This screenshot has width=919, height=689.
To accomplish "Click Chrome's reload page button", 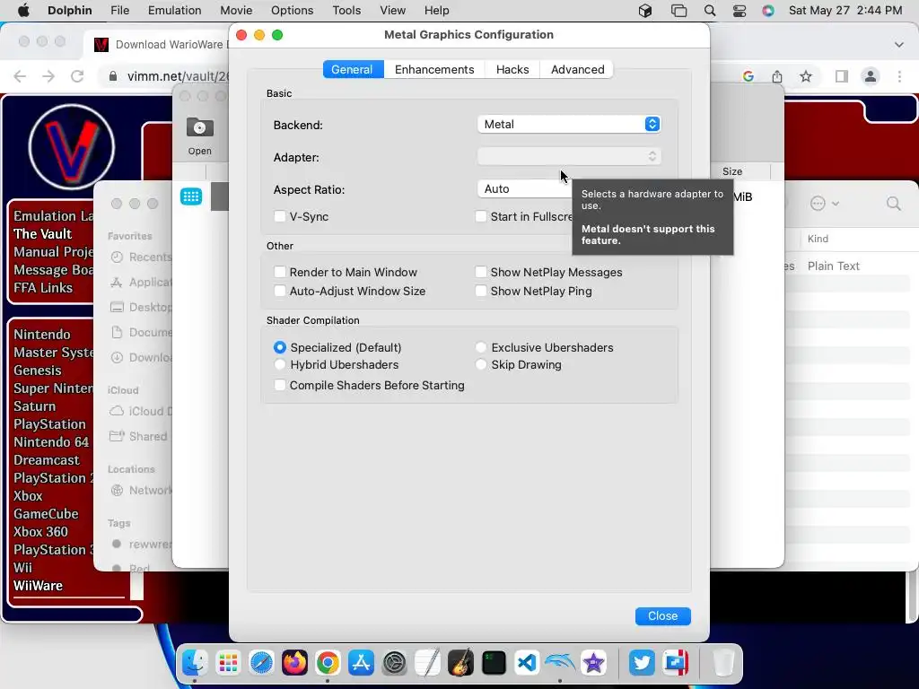I will point(77,76).
